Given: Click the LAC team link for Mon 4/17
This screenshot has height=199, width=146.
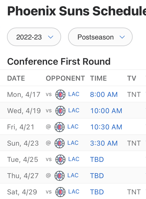Looking at the screenshot, I should point(74,94).
